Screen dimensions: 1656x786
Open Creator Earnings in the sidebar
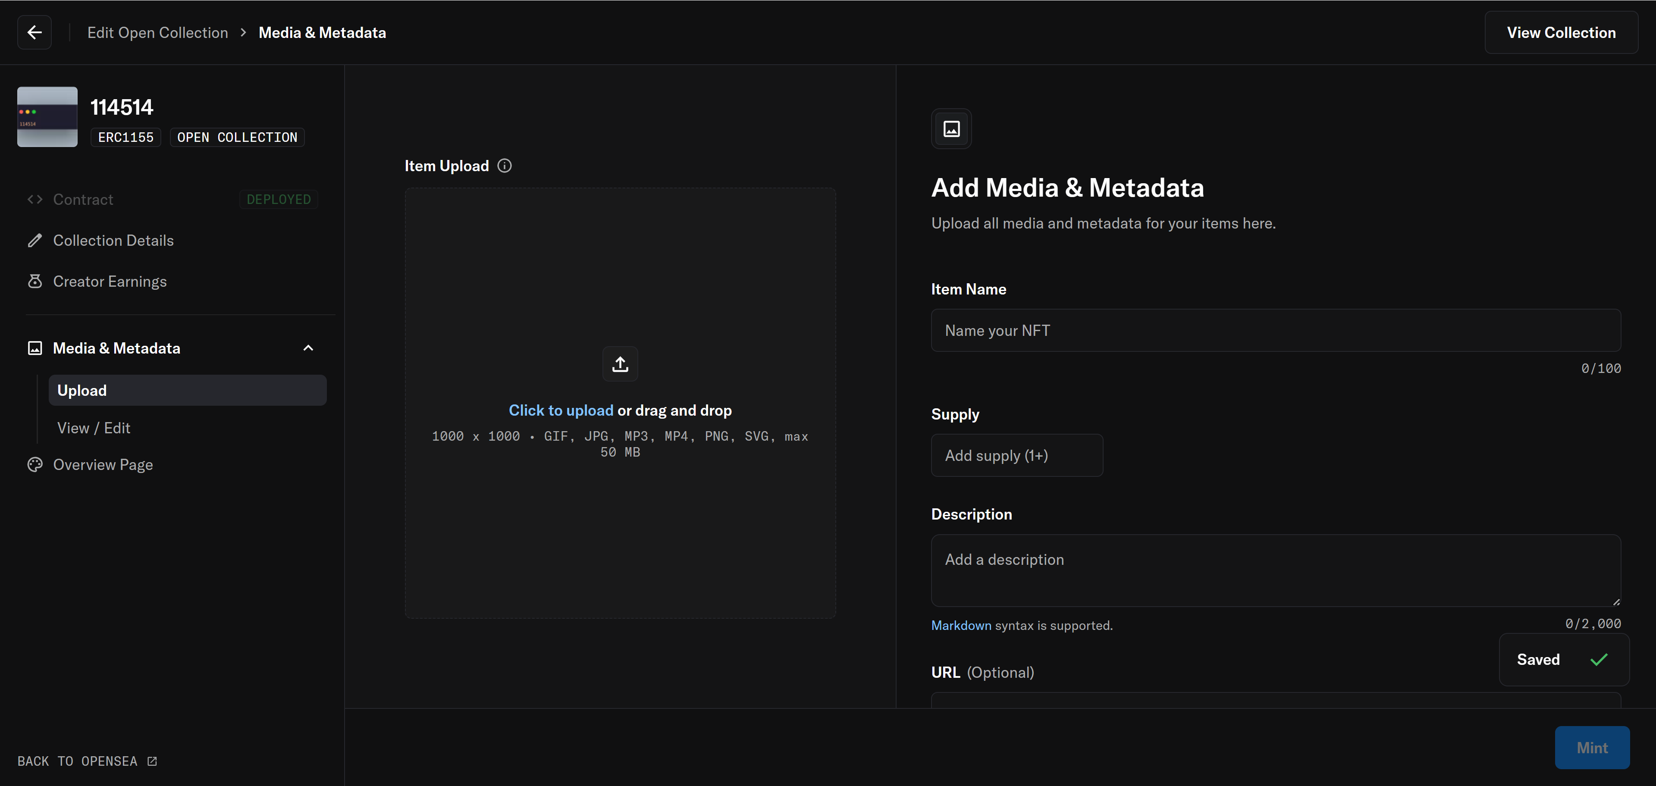tap(109, 282)
